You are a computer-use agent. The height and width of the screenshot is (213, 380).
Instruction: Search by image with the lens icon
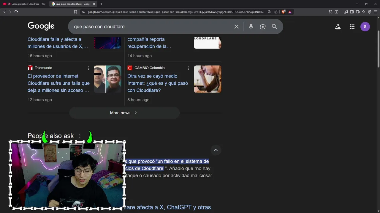pos(263,27)
